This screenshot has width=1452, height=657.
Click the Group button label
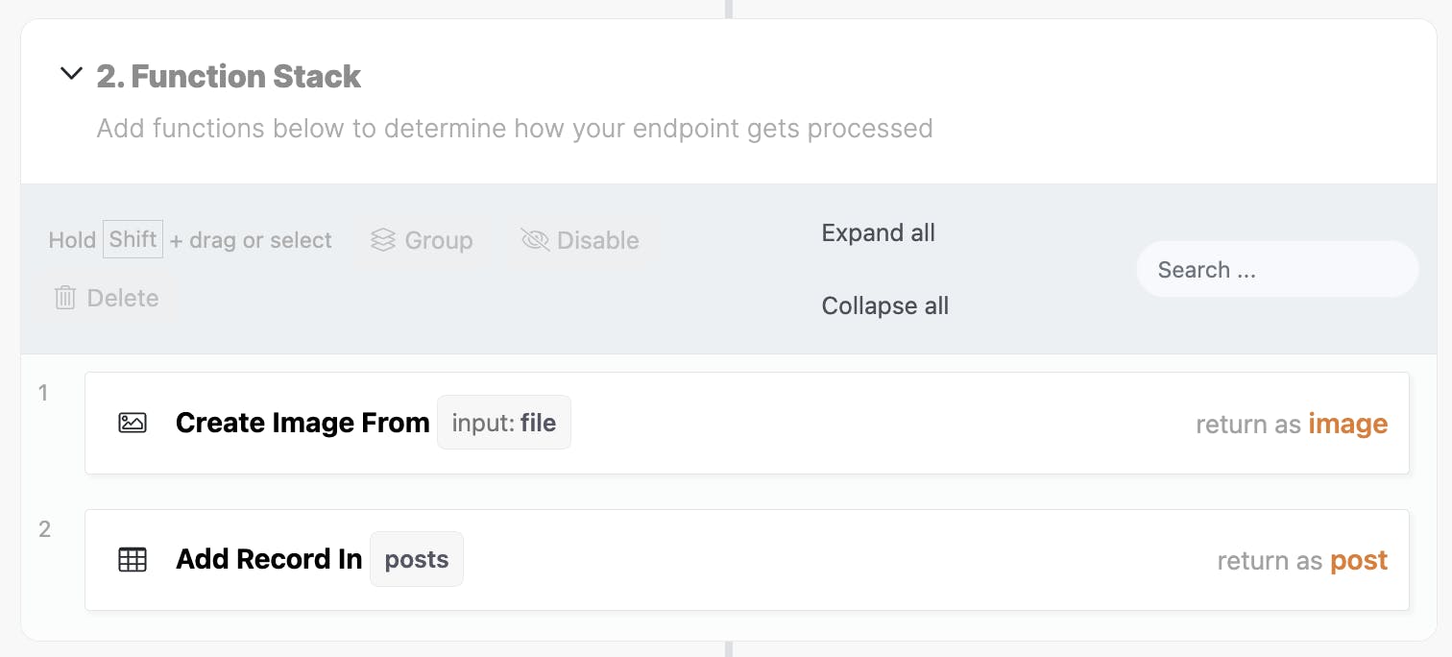coord(439,240)
